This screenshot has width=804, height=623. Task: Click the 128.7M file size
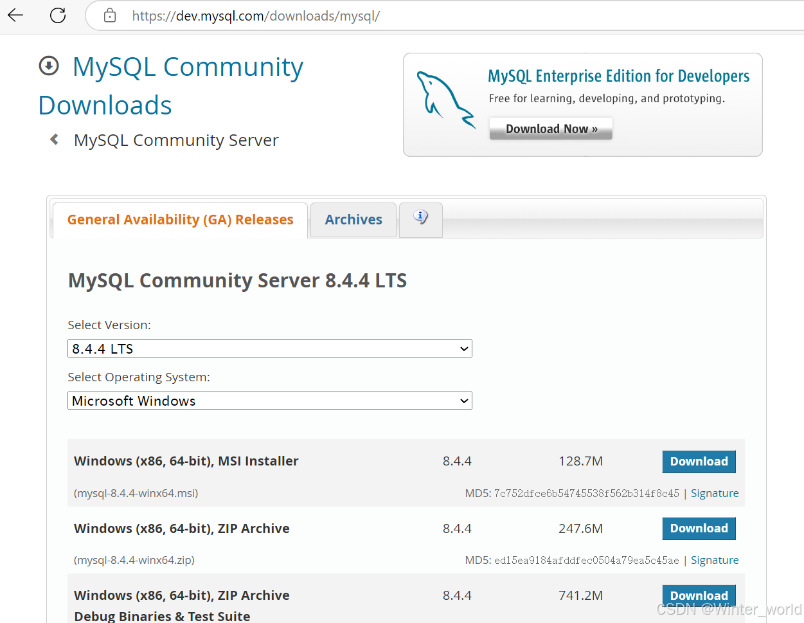580,461
